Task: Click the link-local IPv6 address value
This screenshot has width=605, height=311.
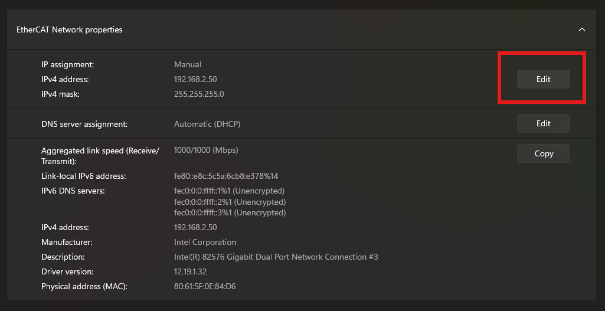Action: (226, 176)
